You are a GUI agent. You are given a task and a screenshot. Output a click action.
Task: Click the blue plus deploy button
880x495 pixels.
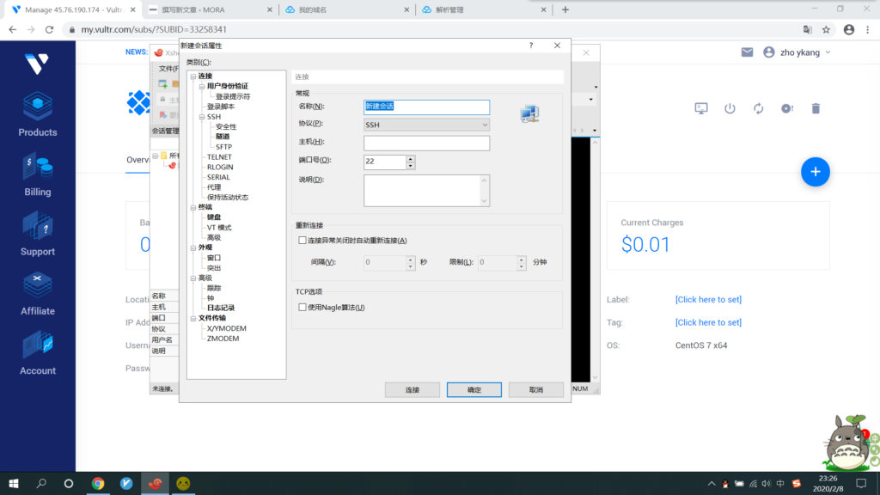815,172
